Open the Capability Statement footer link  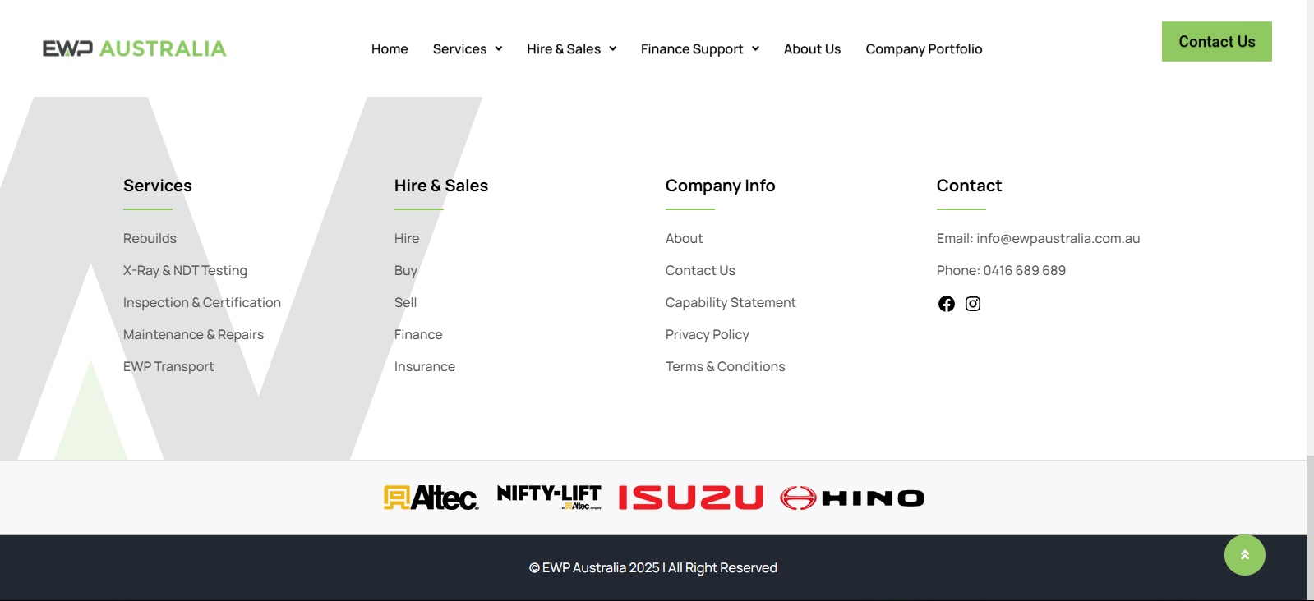tap(731, 302)
